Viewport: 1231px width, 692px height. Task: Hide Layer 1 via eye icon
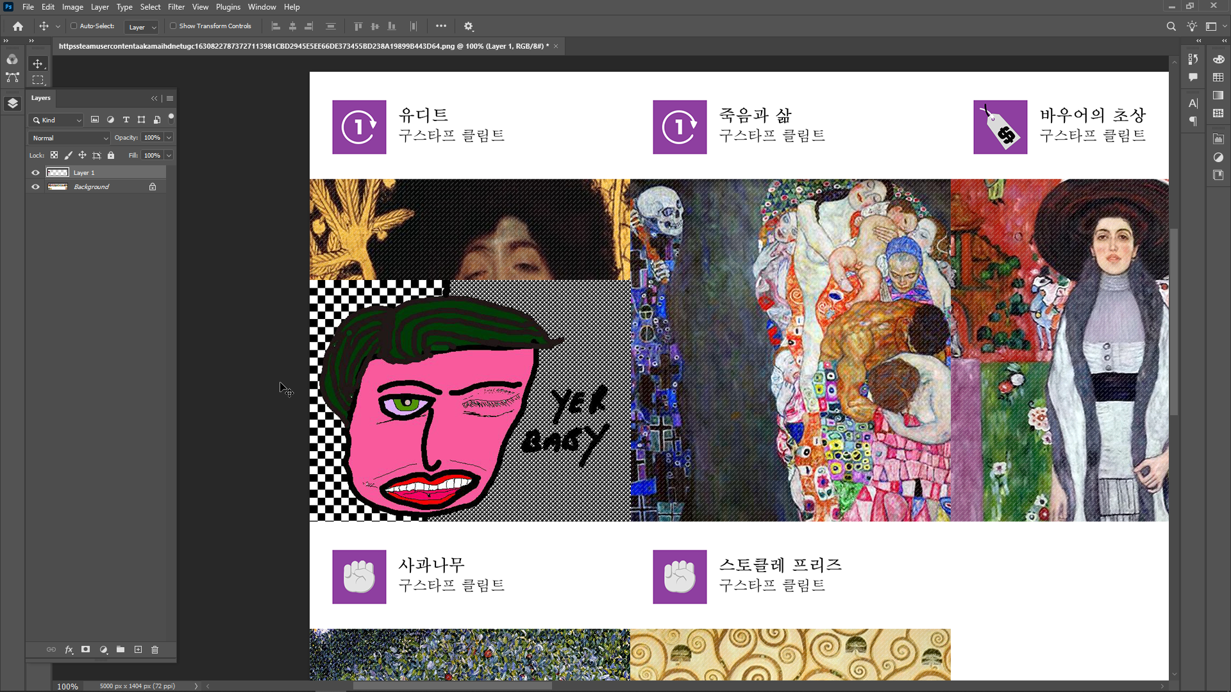click(35, 173)
